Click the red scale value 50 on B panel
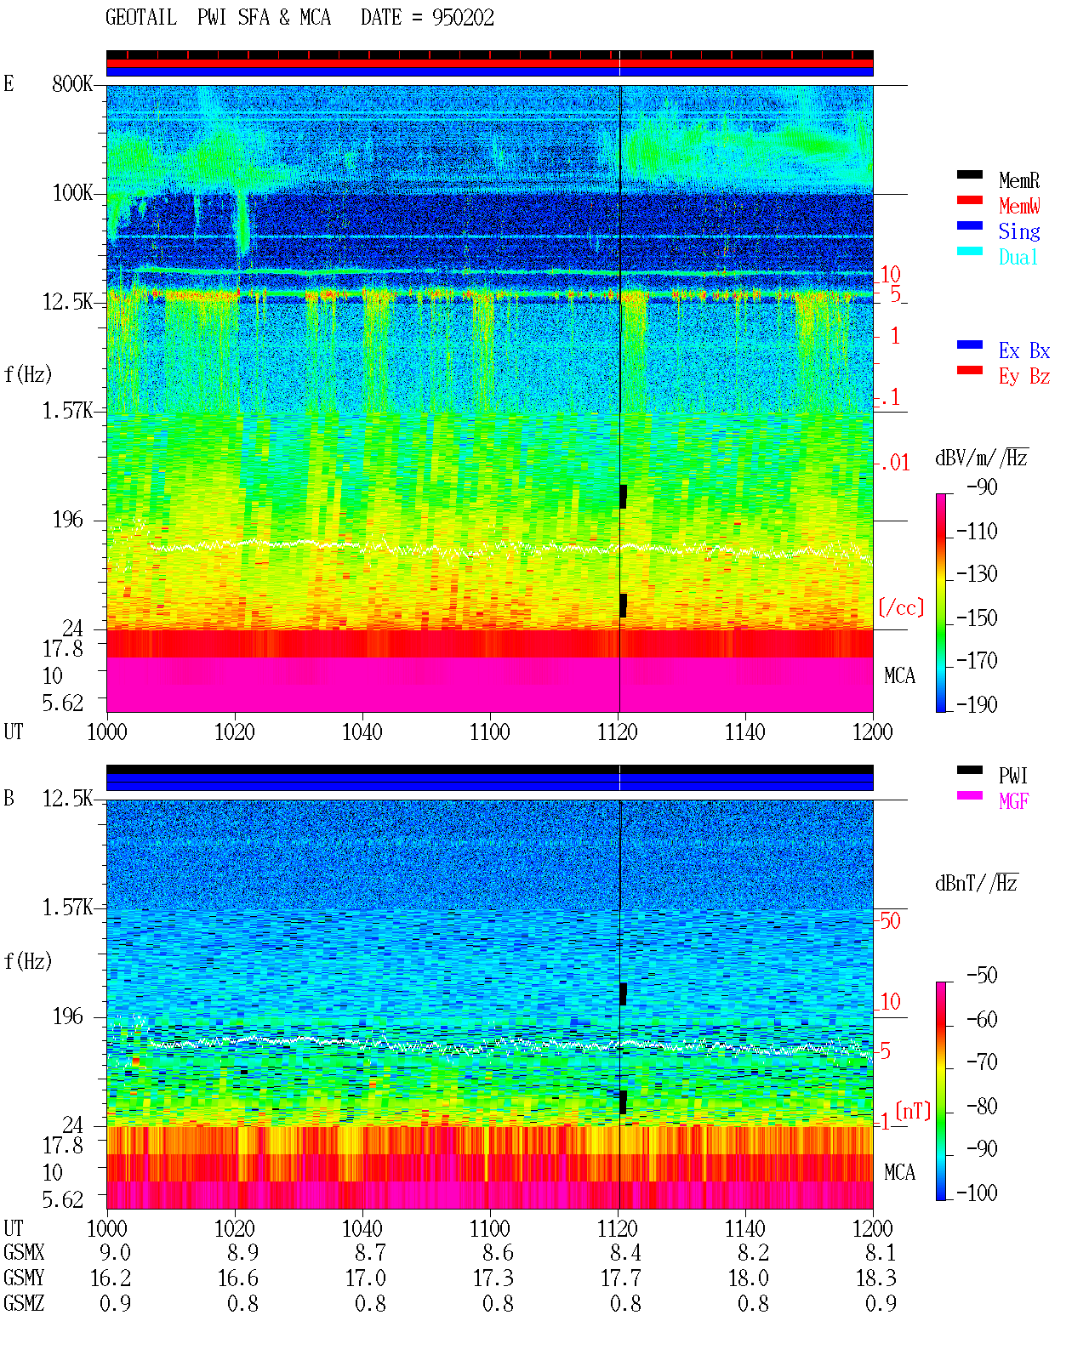Image resolution: width=1089 pixels, height=1355 pixels. click(890, 920)
